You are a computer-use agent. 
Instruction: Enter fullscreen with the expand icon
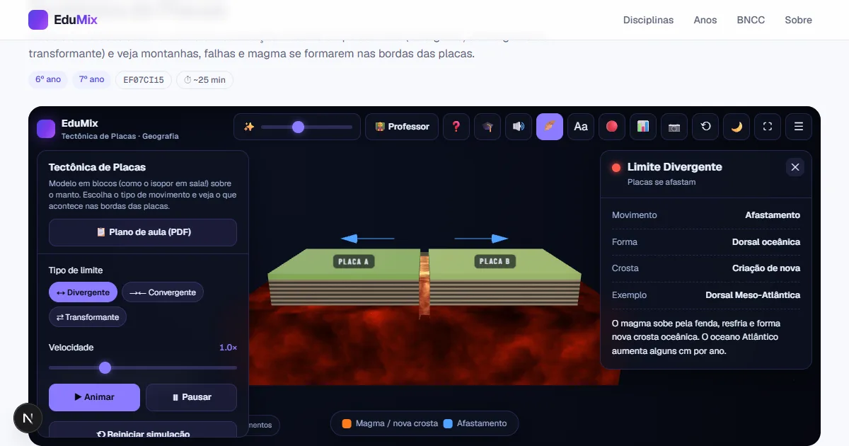click(x=768, y=127)
